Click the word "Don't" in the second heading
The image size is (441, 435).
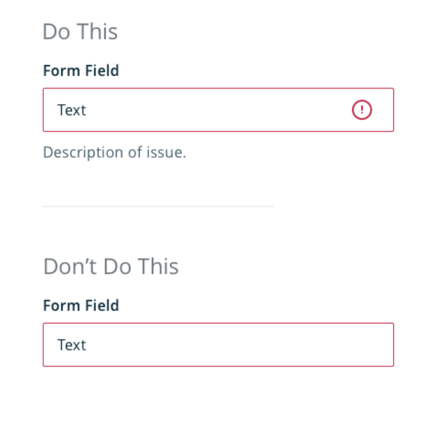tap(70, 266)
